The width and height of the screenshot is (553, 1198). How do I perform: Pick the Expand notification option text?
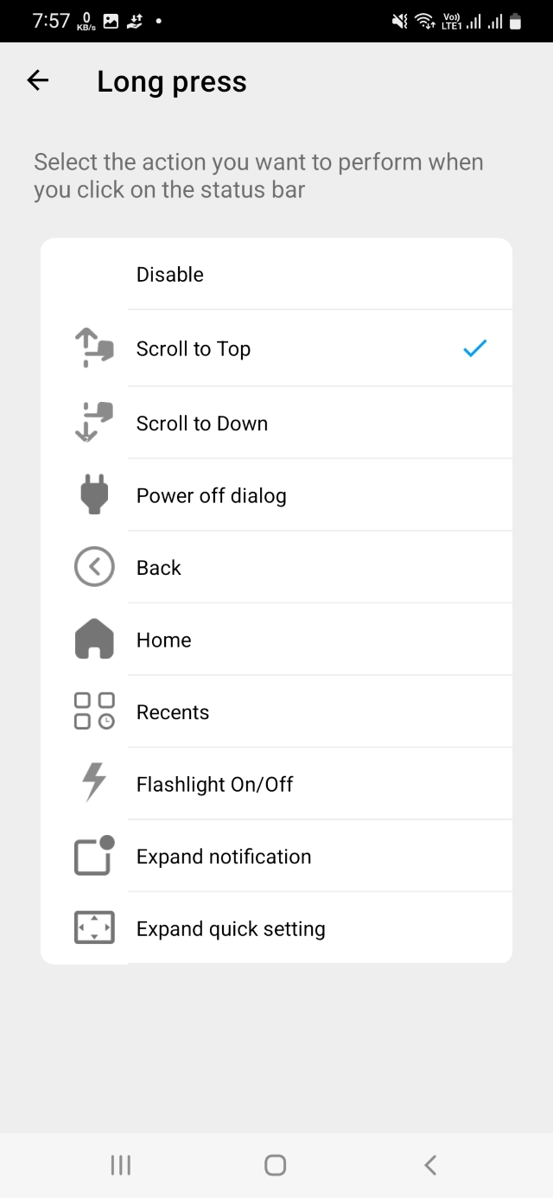(x=224, y=857)
